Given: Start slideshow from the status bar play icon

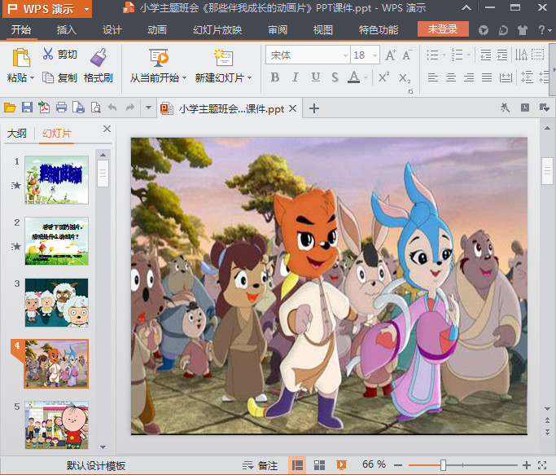Looking at the screenshot, I should pyautogui.click(x=341, y=465).
